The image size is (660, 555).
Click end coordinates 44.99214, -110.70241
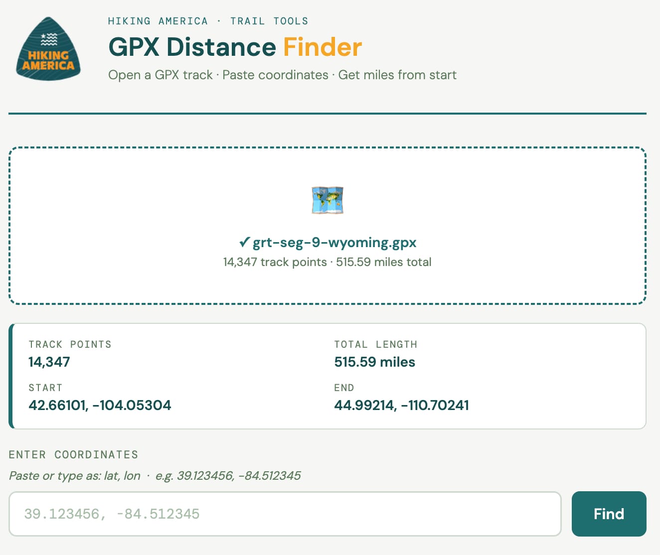coord(402,405)
